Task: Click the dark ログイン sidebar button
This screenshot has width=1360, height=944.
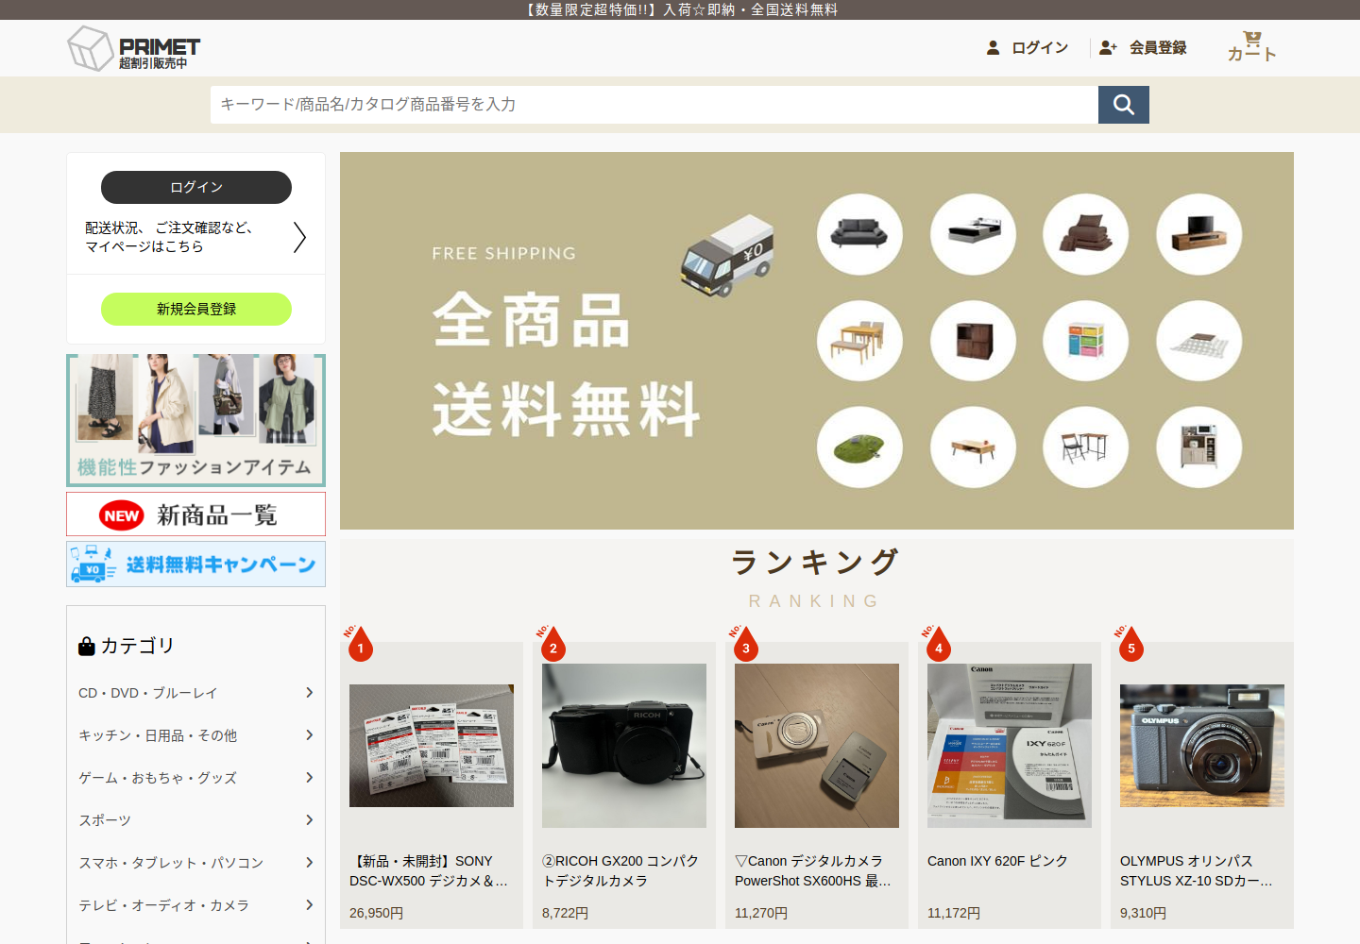Action: coord(196,187)
